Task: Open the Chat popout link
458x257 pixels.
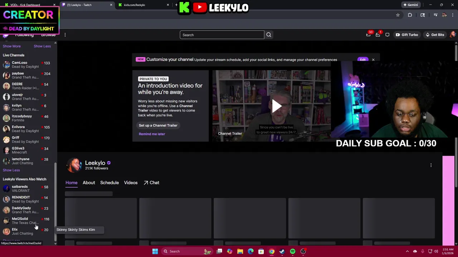Action: coord(151,183)
